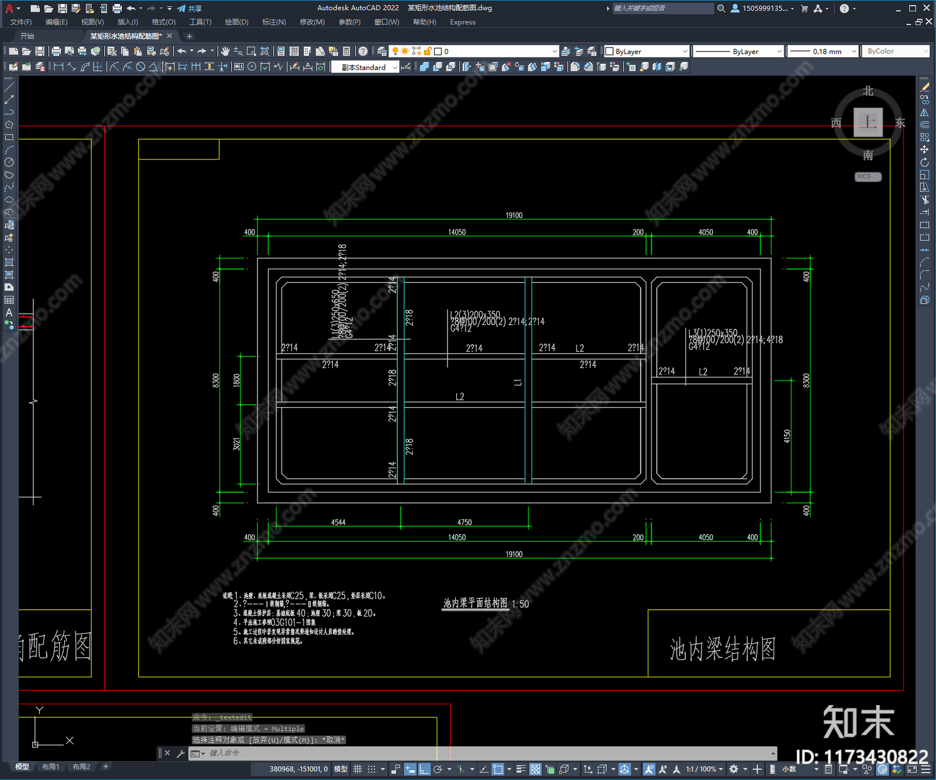Select the Move tool in the modify toolbar
Screen dimensions: 936x780
(x=924, y=150)
